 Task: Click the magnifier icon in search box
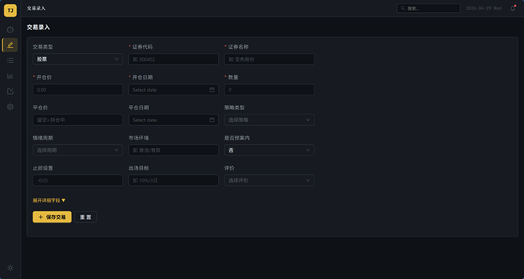pyautogui.click(x=403, y=8)
